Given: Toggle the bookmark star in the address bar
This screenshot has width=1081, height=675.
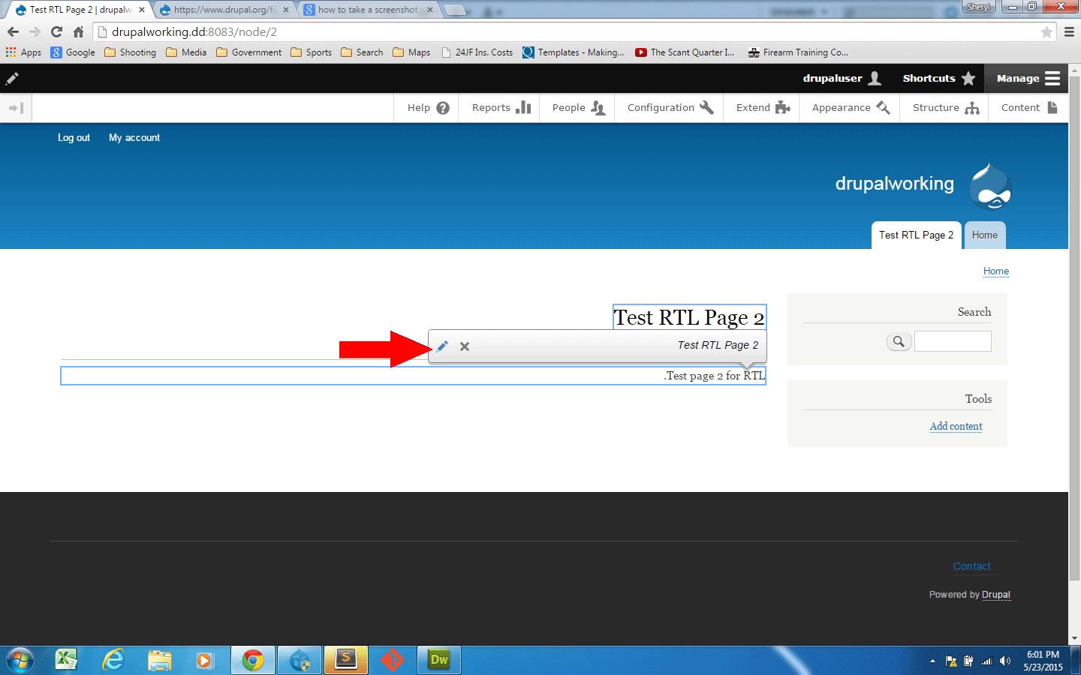Looking at the screenshot, I should coord(1048,31).
